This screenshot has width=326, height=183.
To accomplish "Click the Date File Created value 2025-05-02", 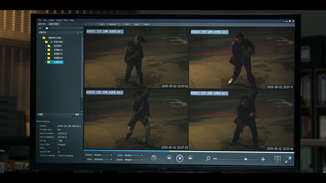I will (62, 134).
